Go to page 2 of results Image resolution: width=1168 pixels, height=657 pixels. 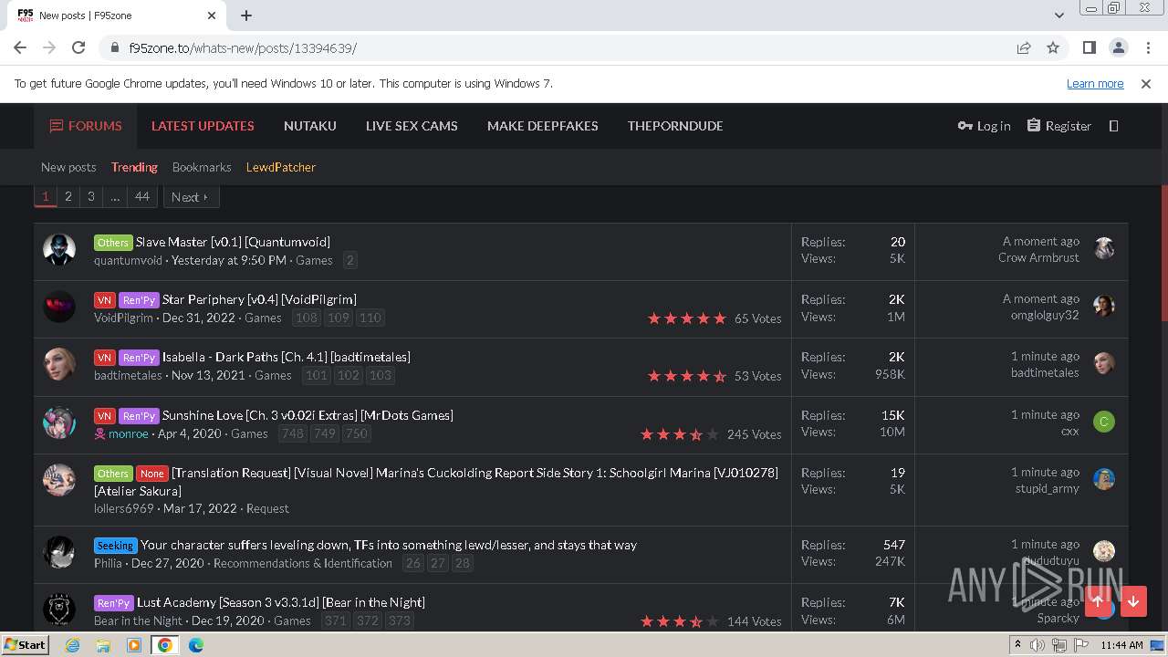point(68,196)
